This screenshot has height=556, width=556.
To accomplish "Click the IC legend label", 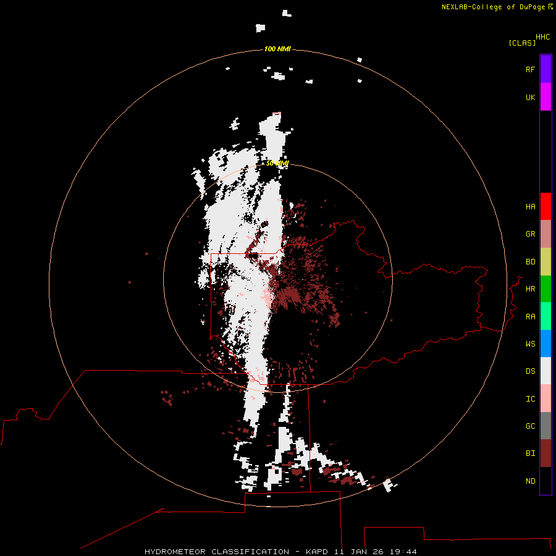I will (530, 399).
